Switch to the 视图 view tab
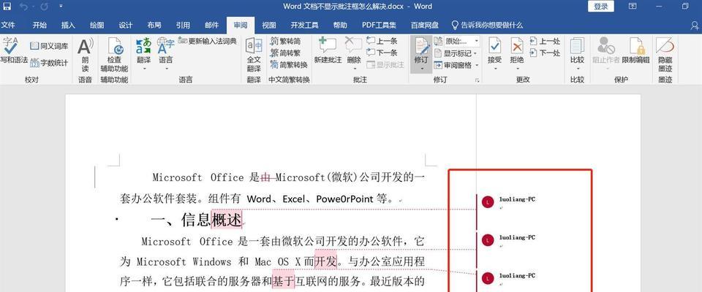The image size is (702, 292). click(x=269, y=25)
